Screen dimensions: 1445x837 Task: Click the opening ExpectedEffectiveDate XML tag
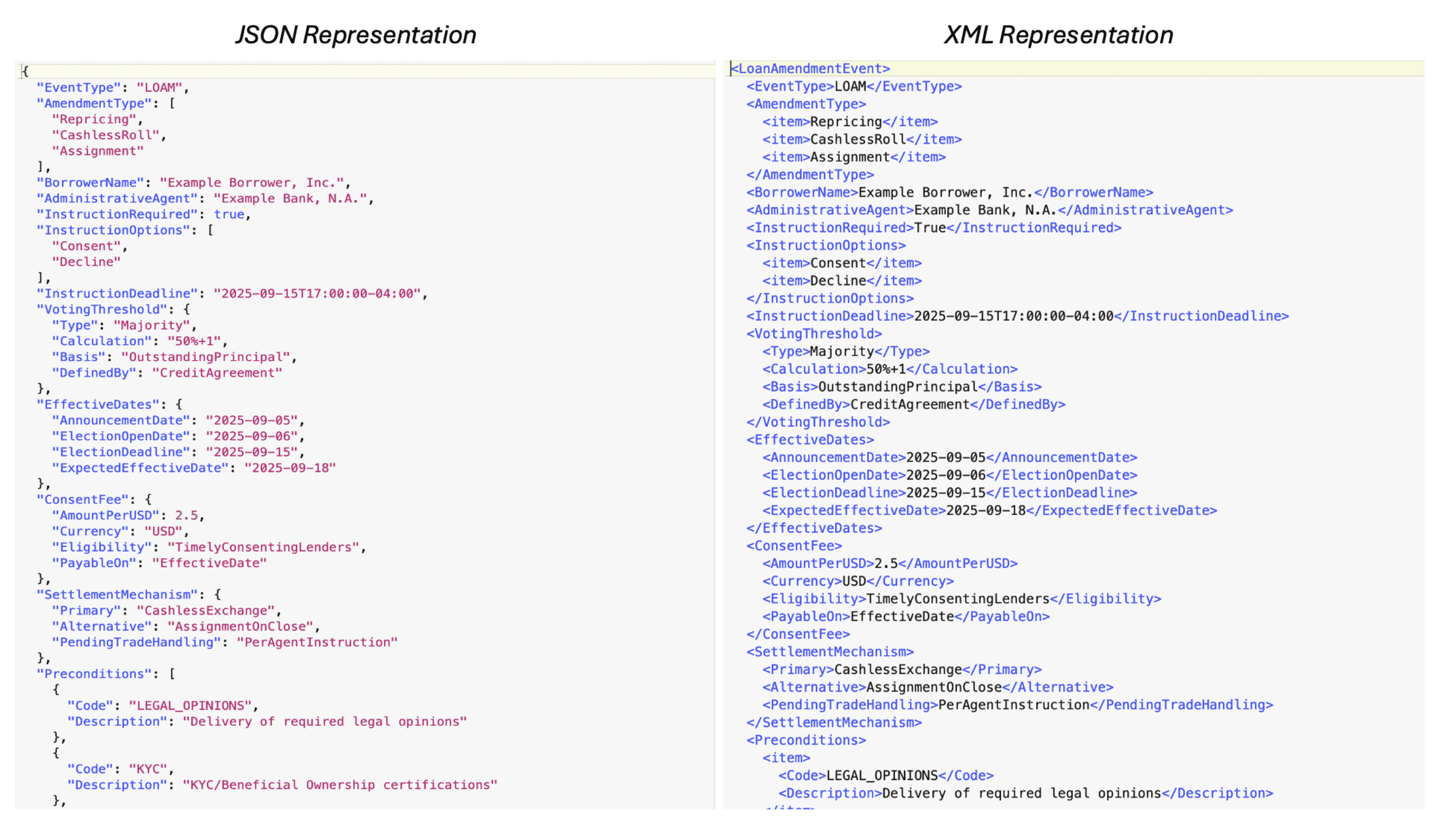pyautogui.click(x=853, y=511)
